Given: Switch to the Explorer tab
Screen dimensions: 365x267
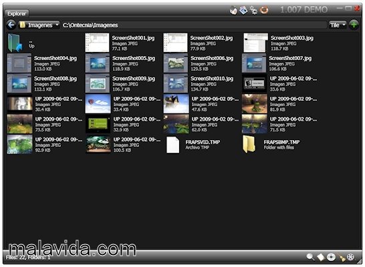Looking at the screenshot, I should pyautogui.click(x=17, y=13).
